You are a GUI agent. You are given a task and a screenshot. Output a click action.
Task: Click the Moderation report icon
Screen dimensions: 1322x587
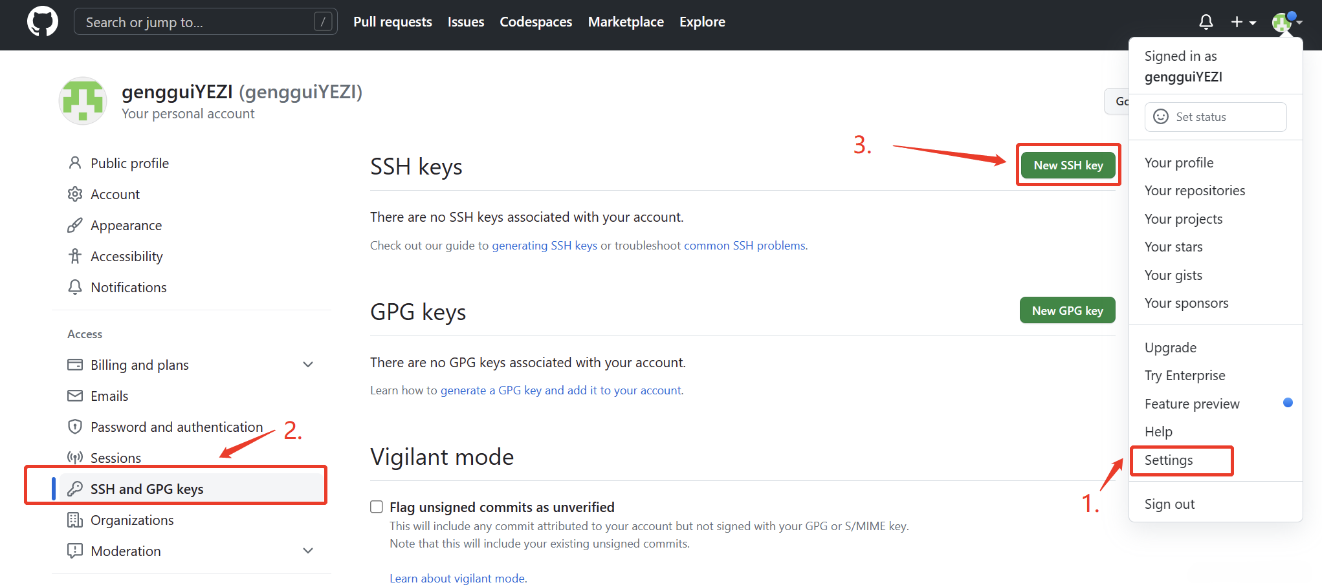(x=75, y=551)
